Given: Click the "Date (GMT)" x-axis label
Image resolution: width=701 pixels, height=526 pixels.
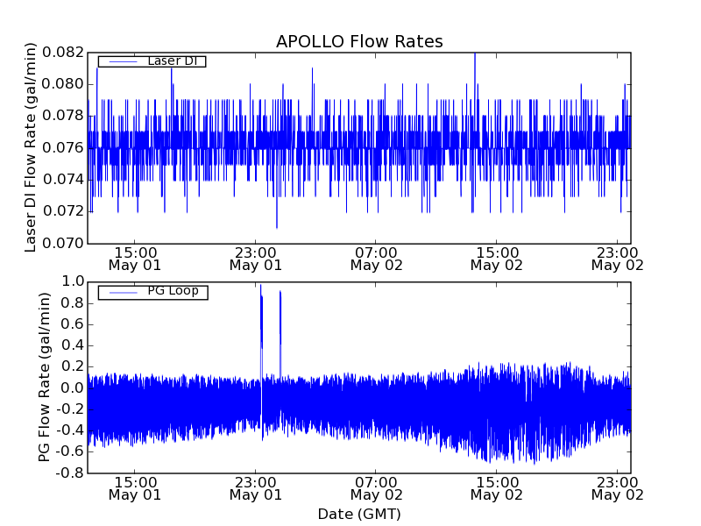Looking at the screenshot, I should (359, 514).
